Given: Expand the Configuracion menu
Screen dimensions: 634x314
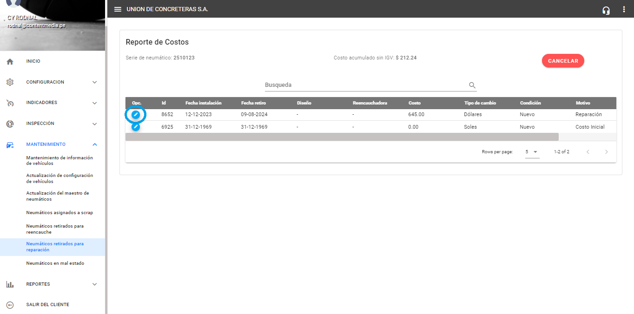Looking at the screenshot, I should [x=94, y=82].
